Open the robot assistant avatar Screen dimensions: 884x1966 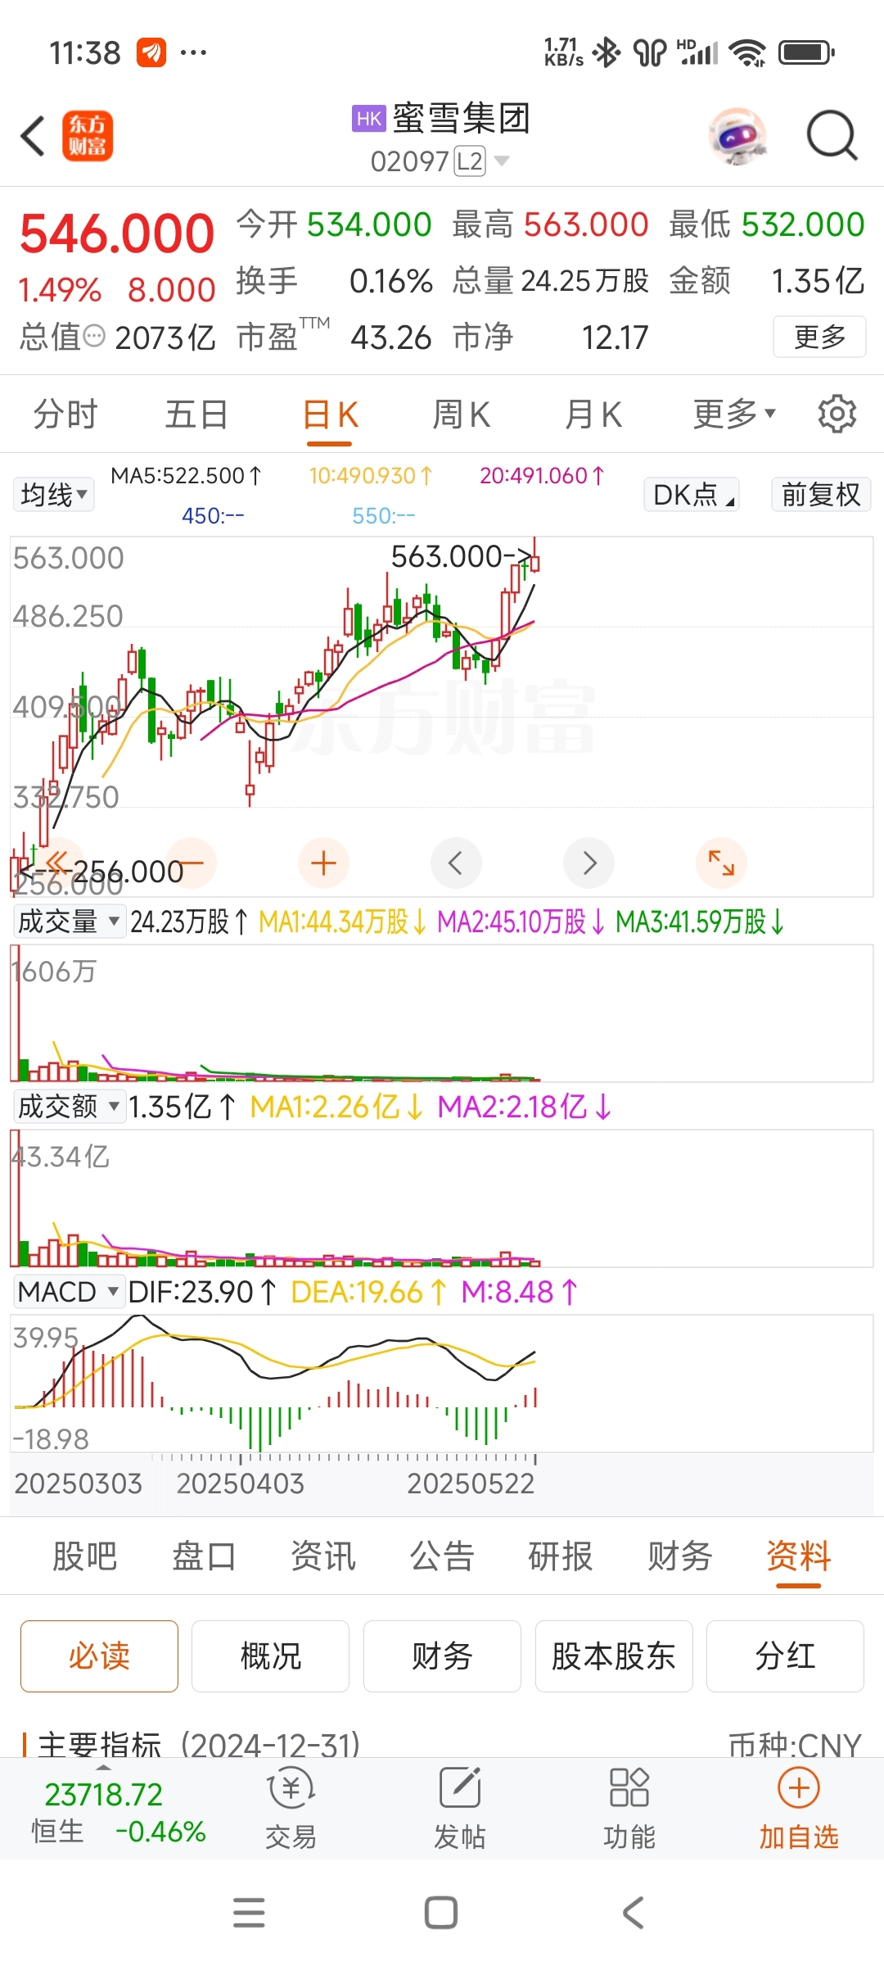738,136
